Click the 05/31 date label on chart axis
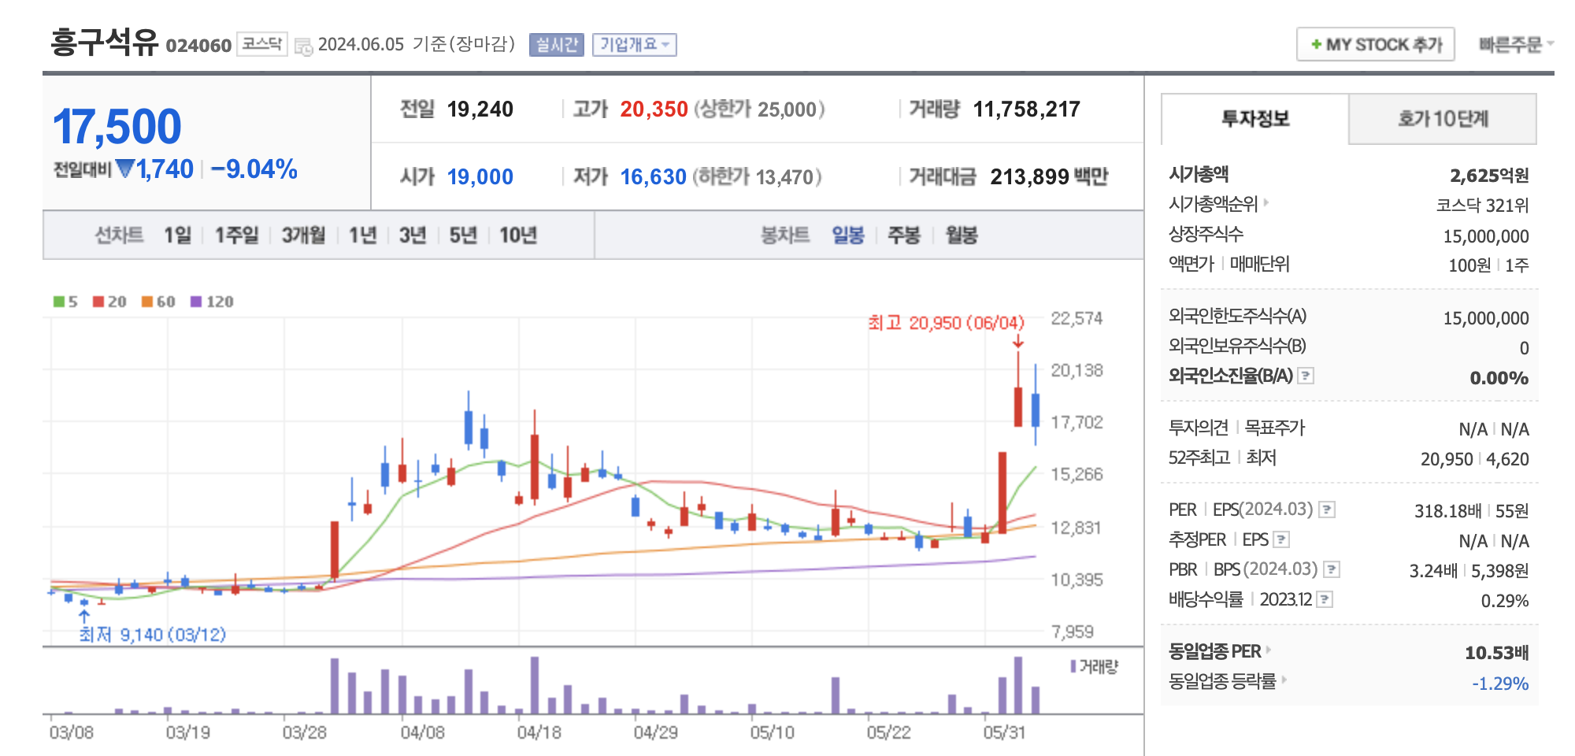The height and width of the screenshot is (756, 1575). pos(1004,732)
